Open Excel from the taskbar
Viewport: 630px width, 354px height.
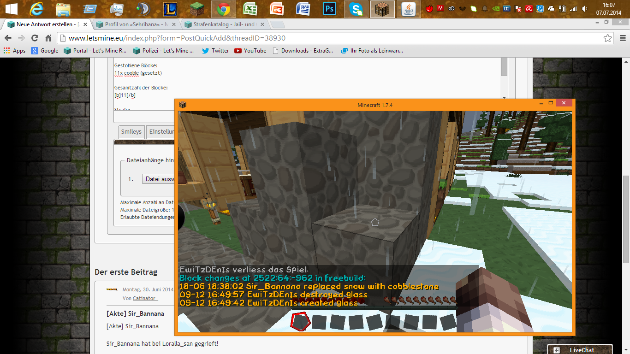tap(250, 9)
